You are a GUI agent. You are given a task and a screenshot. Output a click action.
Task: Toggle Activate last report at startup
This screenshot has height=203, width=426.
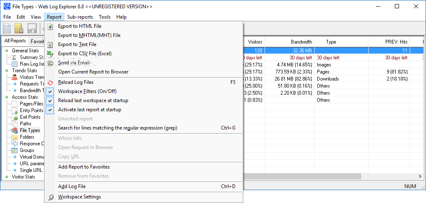tap(50, 110)
